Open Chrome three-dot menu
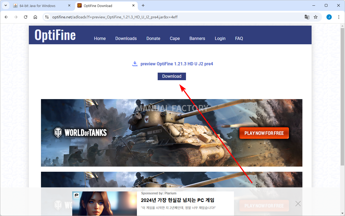 pyautogui.click(x=339, y=17)
